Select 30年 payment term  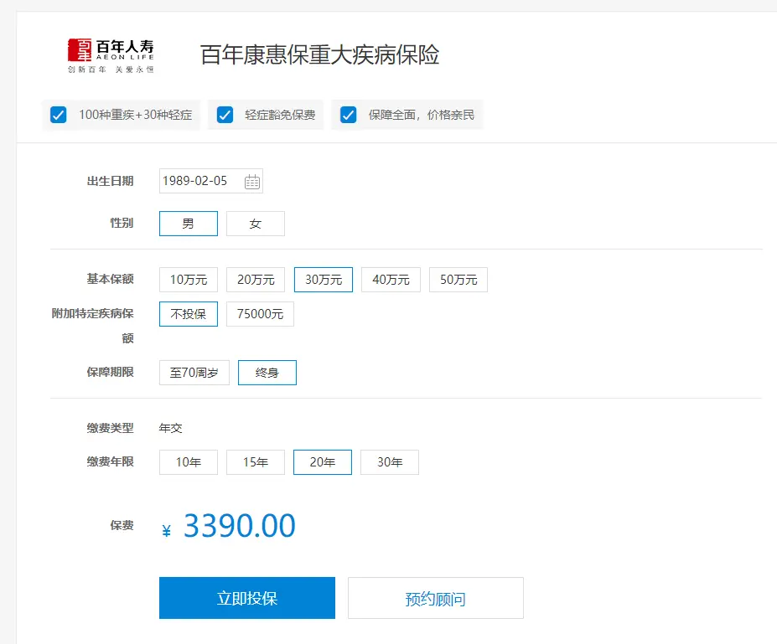(x=389, y=461)
